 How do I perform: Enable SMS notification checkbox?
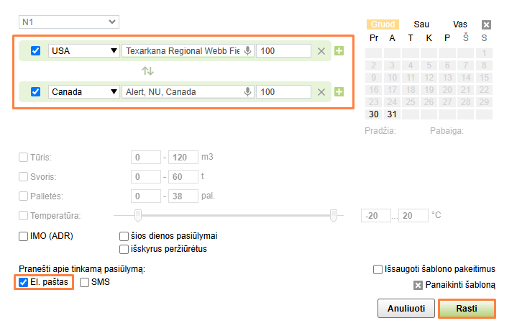pyautogui.click(x=85, y=282)
